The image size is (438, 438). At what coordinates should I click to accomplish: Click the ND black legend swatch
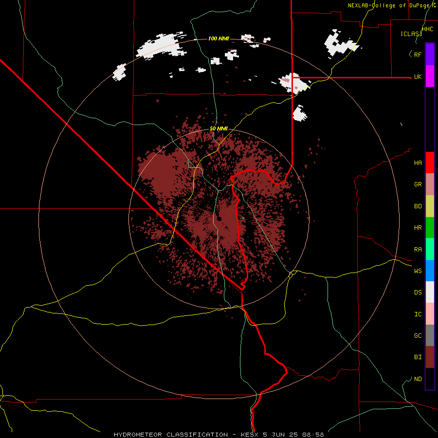(x=430, y=379)
